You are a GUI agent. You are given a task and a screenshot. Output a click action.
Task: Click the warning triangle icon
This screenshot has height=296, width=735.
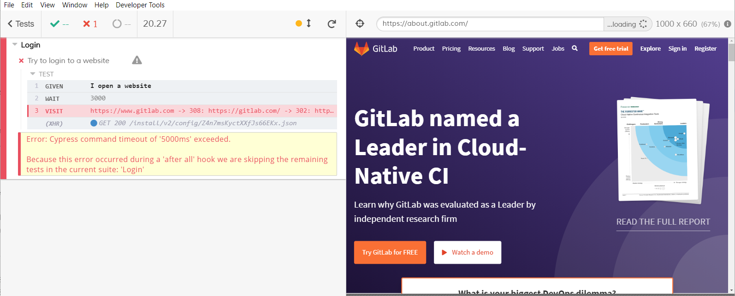[137, 60]
